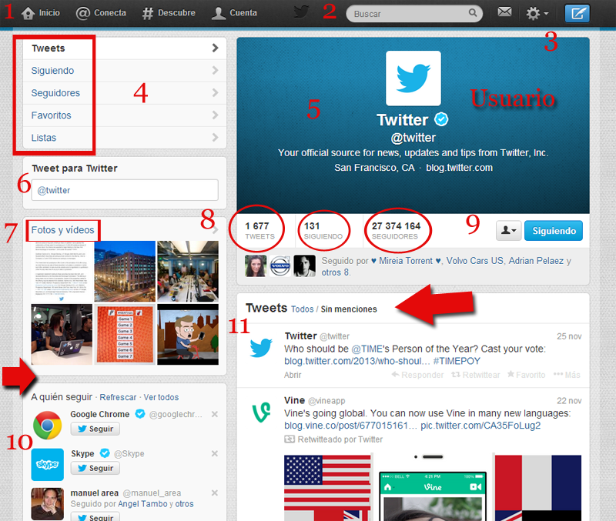The width and height of the screenshot is (616, 521).
Task: Open the #TIMEPOY hashtag link
Action: pyautogui.click(x=457, y=361)
